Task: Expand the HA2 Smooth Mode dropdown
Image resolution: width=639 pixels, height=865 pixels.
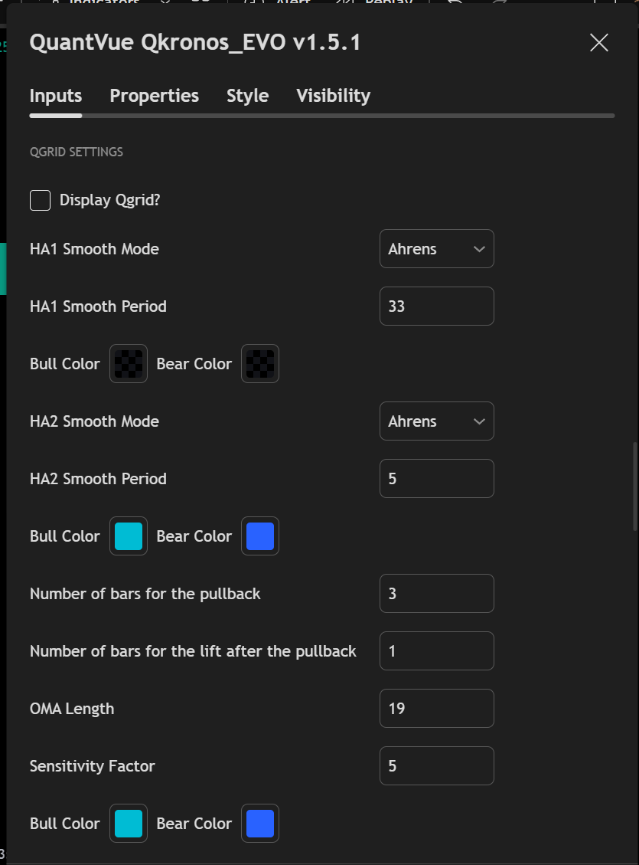Action: [436, 421]
